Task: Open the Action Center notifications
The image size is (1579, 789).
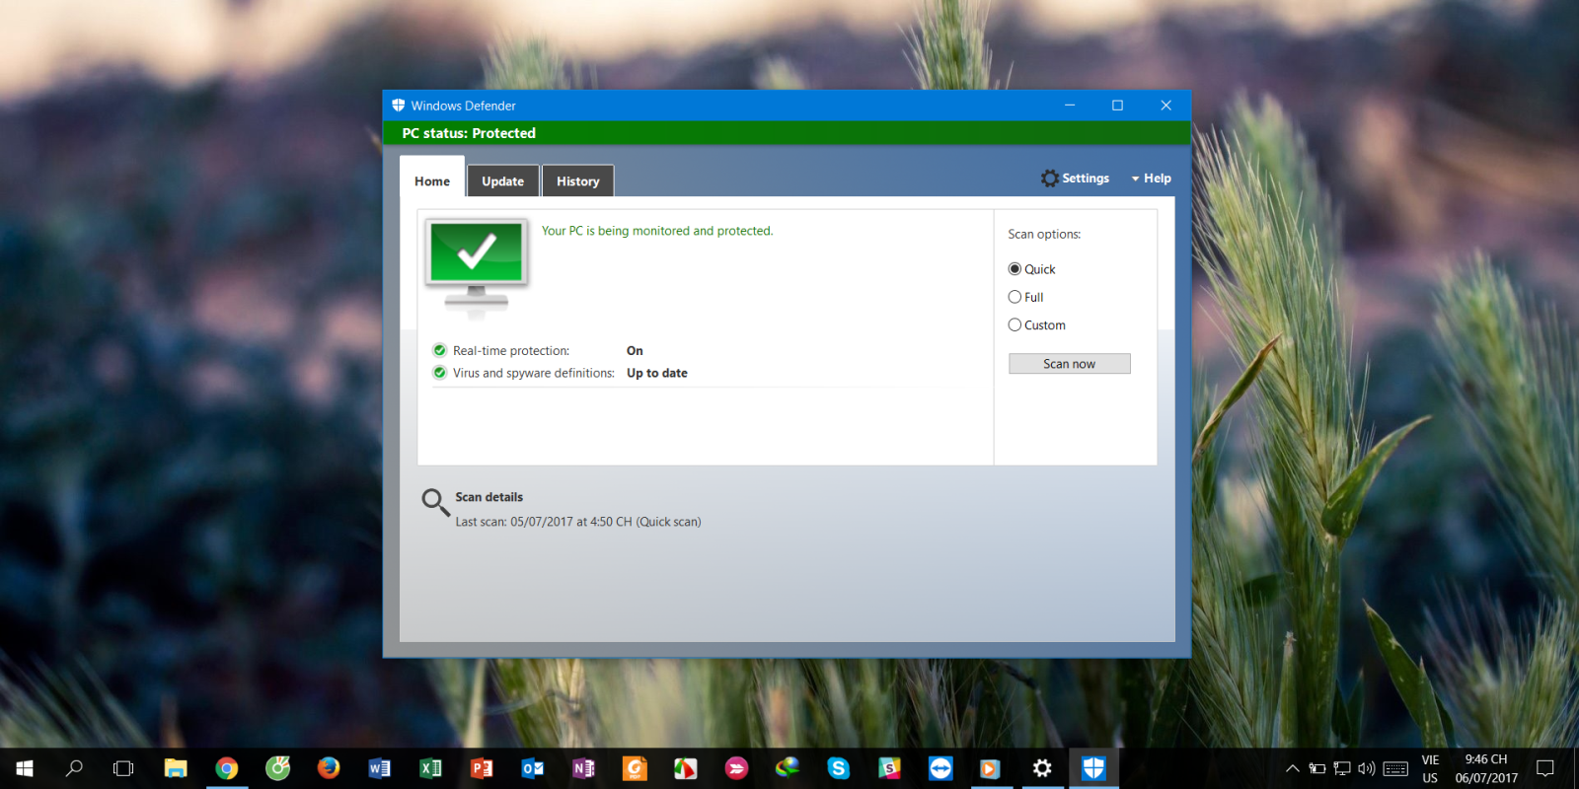Action: click(x=1545, y=768)
